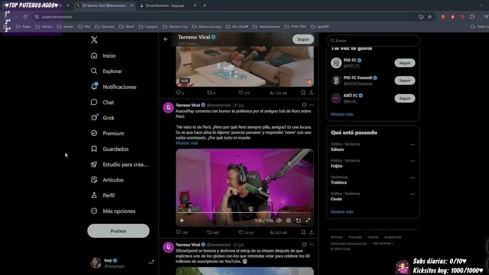The image size is (489, 275).
Task: Open Notificaciones in the sidebar
Action: pos(113,87)
